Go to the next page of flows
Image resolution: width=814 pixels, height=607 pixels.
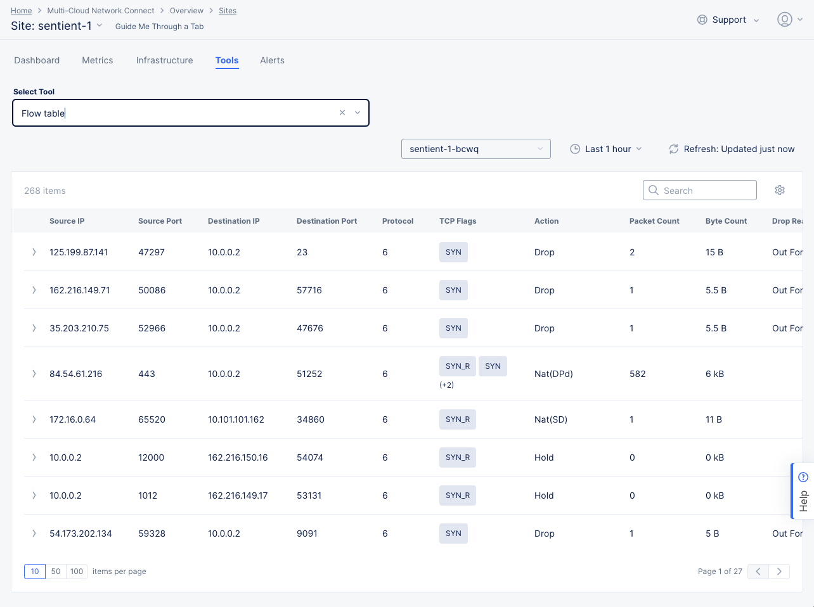[779, 571]
